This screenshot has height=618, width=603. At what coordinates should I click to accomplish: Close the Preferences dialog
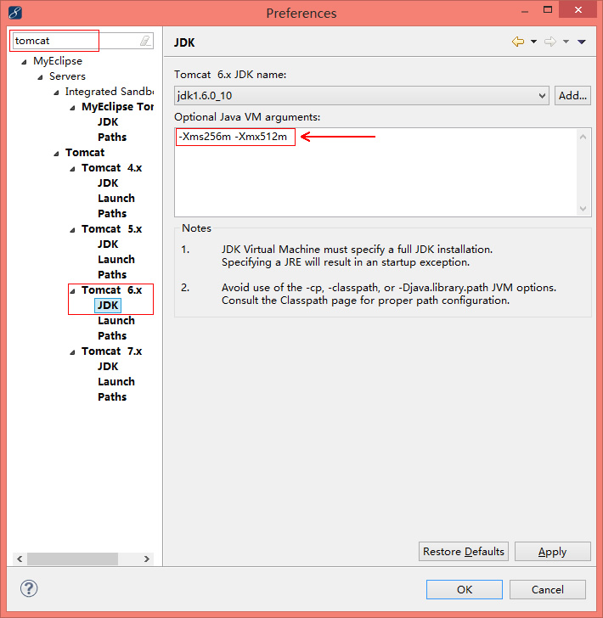pos(578,10)
